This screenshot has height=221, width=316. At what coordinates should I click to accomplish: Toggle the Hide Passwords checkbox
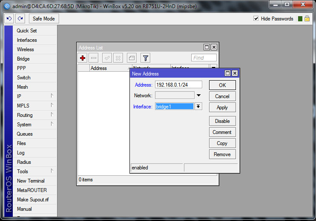(x=256, y=19)
